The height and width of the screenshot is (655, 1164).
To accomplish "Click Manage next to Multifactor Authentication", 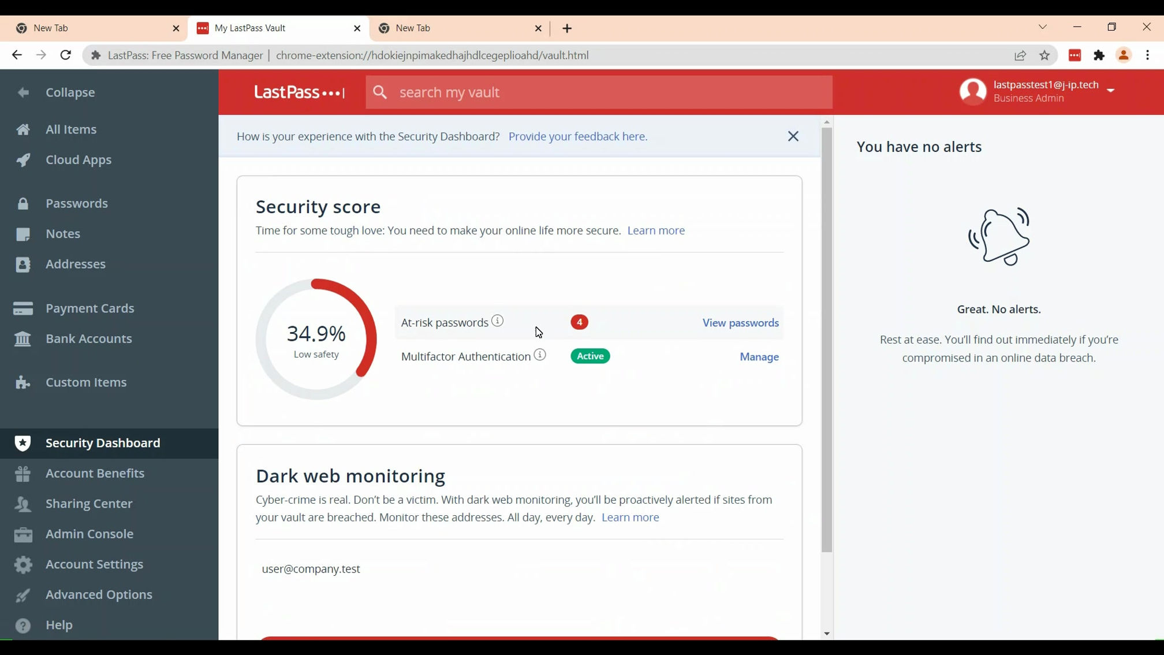I will tap(759, 357).
